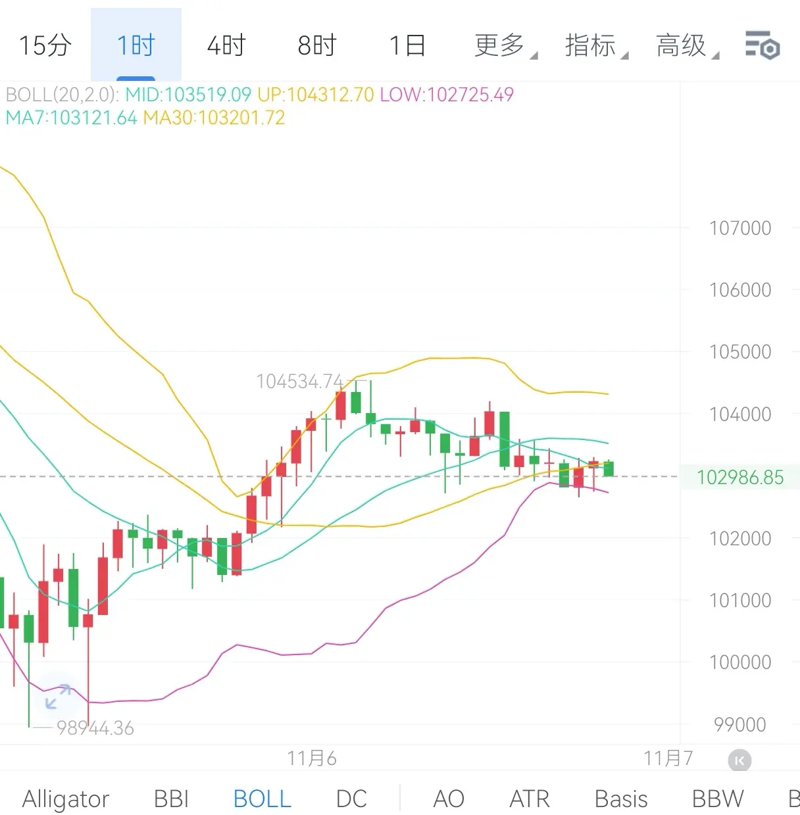
Task: Tap the MA7:103121.64 label
Action: coord(71,118)
